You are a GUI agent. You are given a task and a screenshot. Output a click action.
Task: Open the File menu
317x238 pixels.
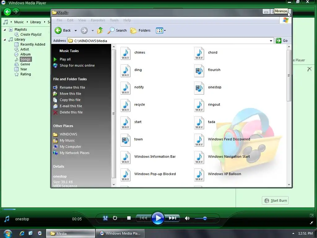point(59,20)
